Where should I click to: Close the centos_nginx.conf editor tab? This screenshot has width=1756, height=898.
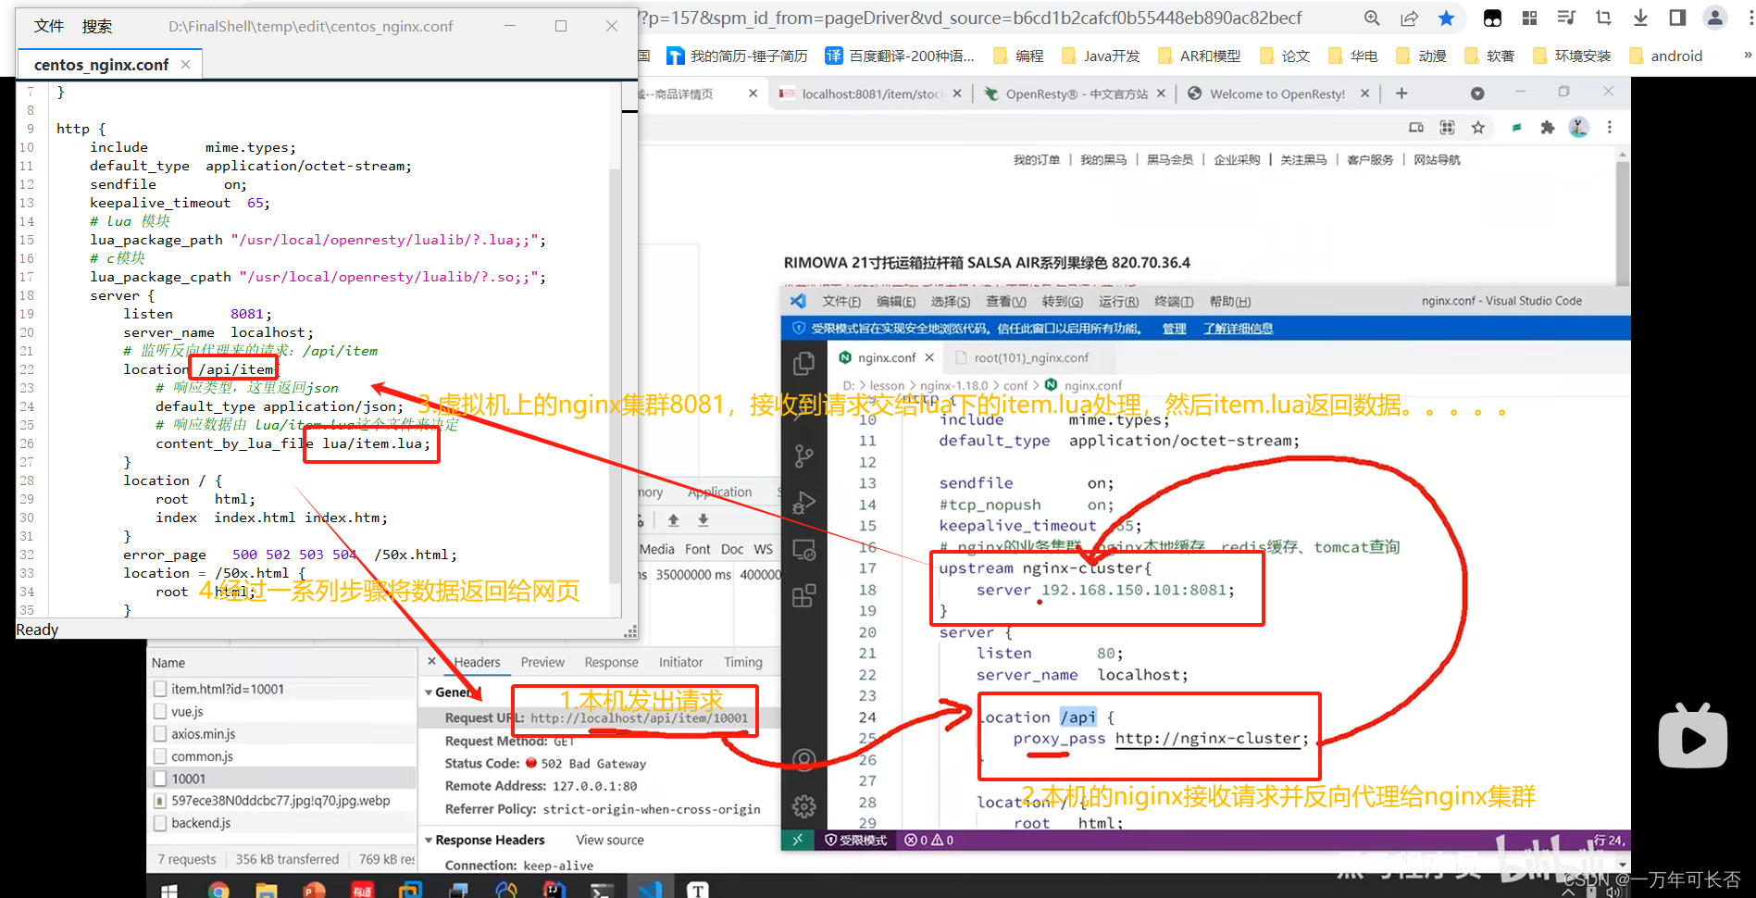(186, 64)
